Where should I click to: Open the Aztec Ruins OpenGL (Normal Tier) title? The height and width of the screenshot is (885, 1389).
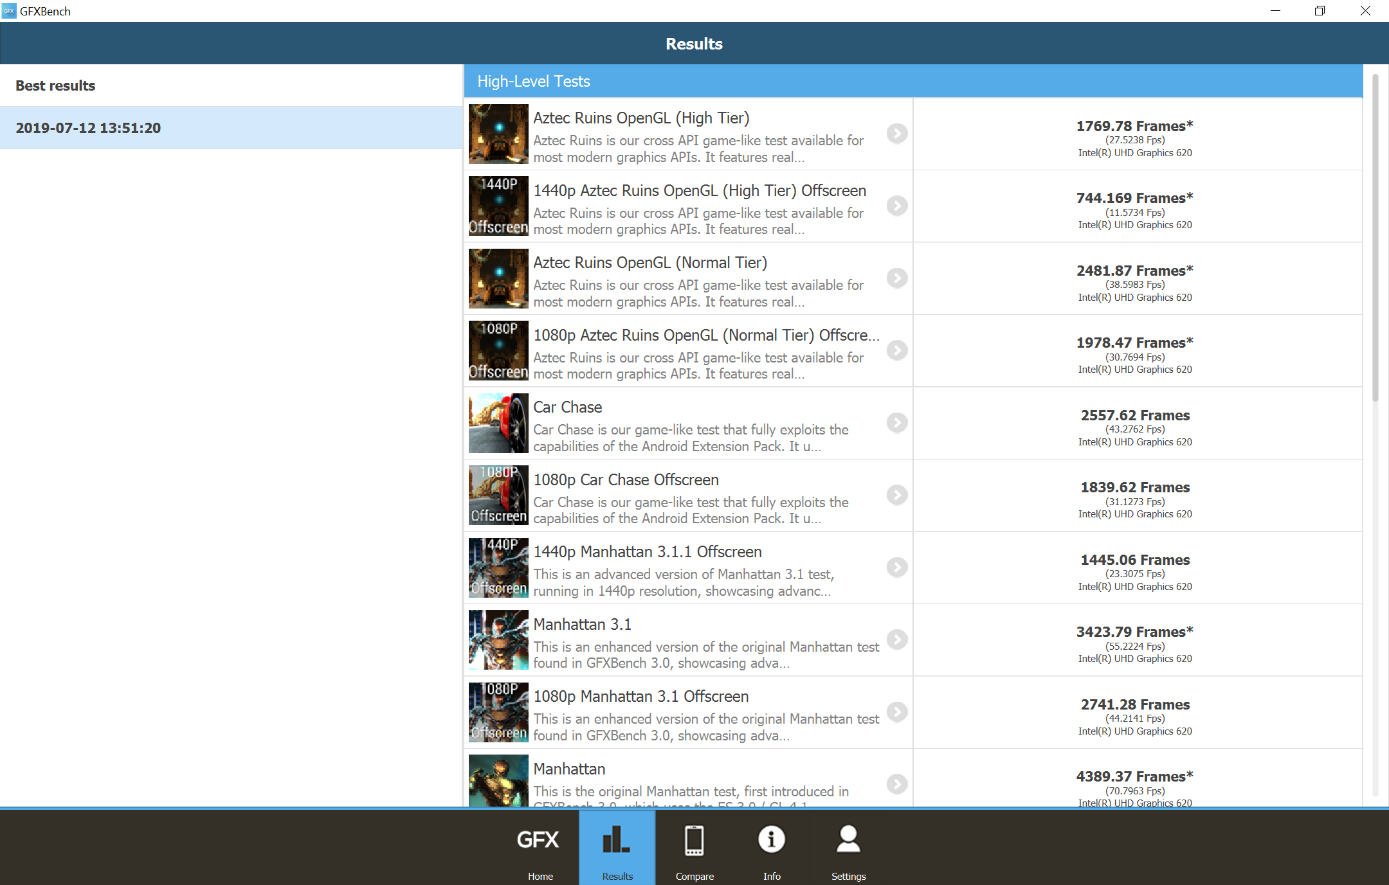click(x=650, y=263)
